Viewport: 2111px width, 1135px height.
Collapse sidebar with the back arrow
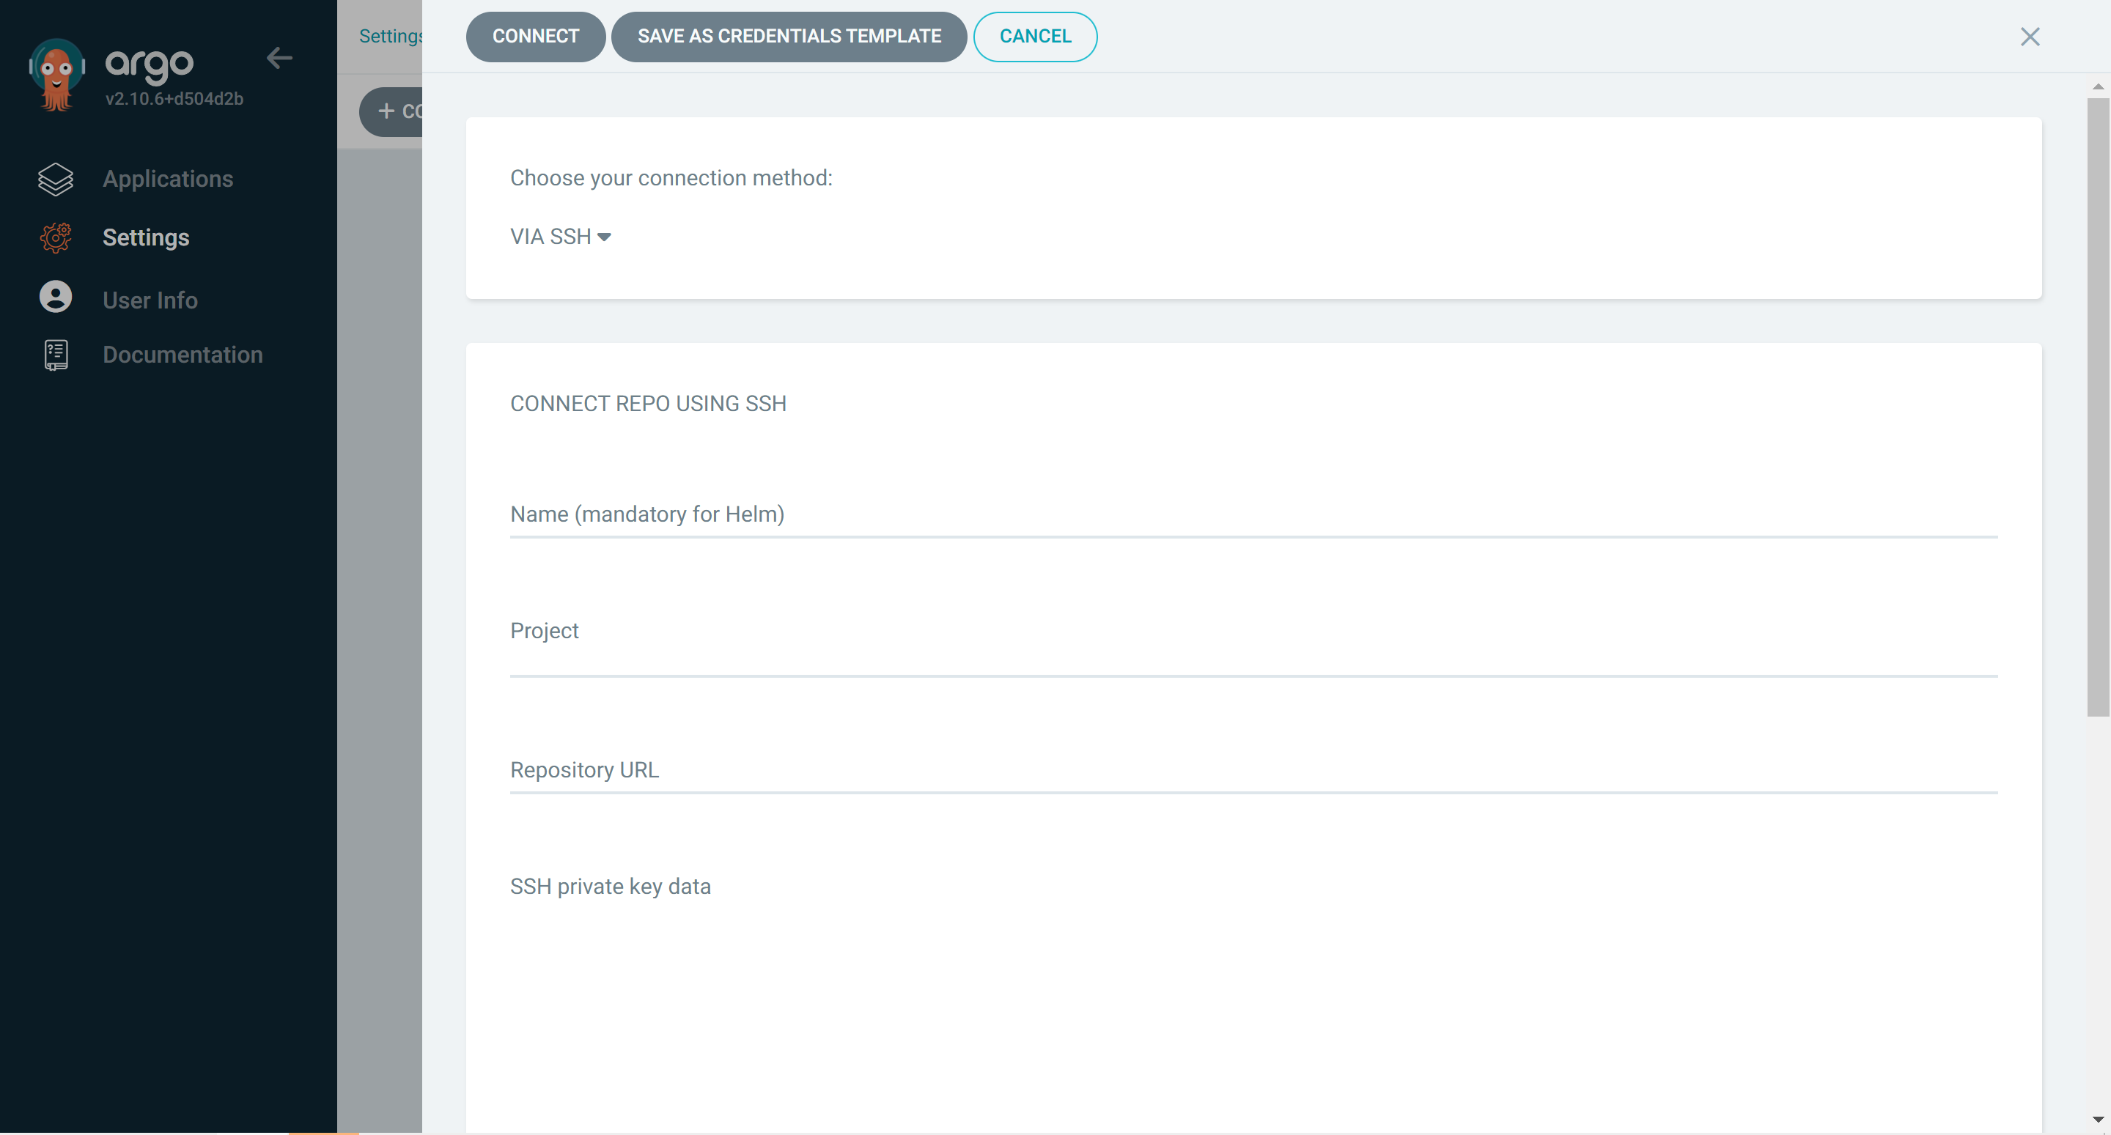[279, 57]
